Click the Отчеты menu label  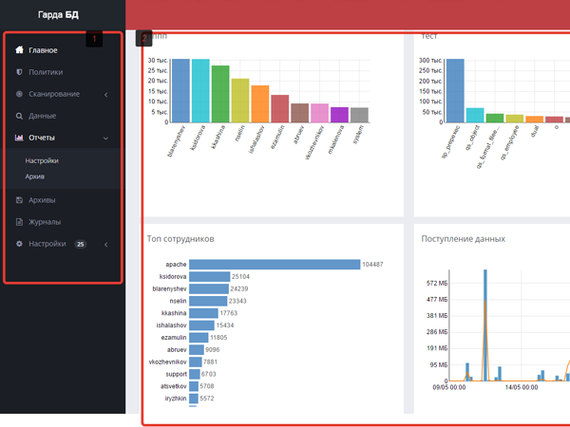pos(42,138)
